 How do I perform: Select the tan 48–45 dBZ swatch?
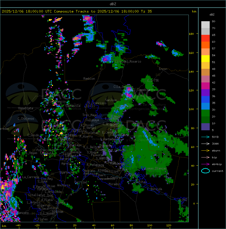(205, 72)
